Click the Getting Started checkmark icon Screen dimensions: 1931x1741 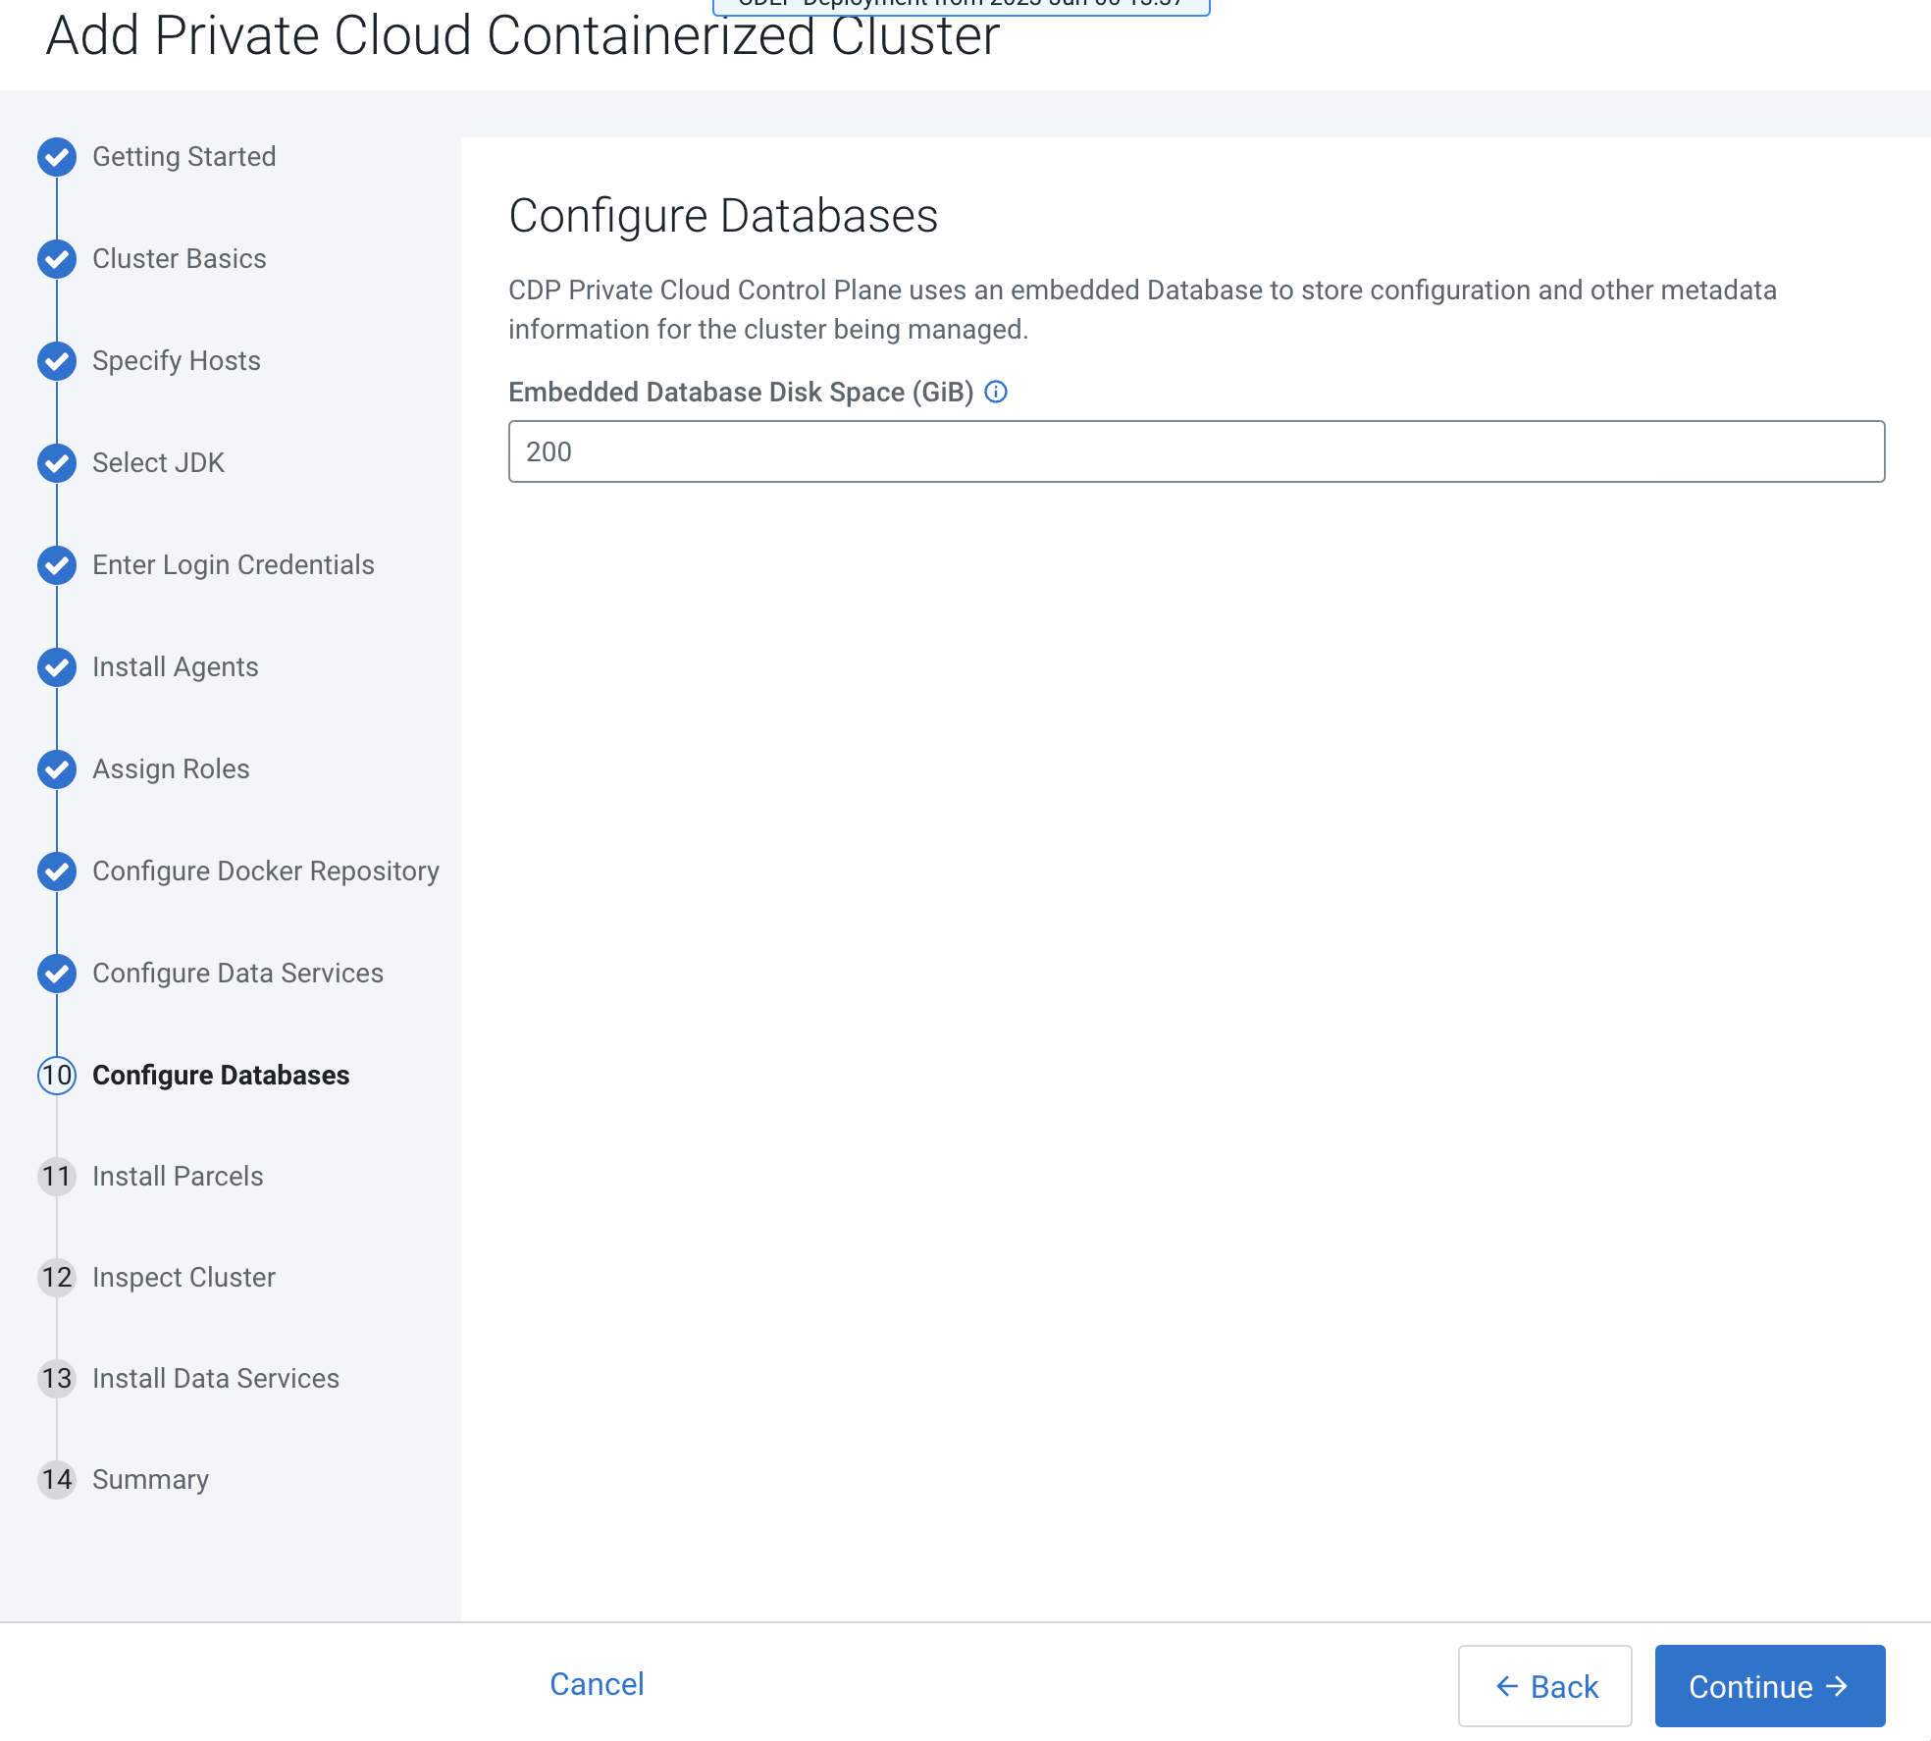[x=57, y=157]
